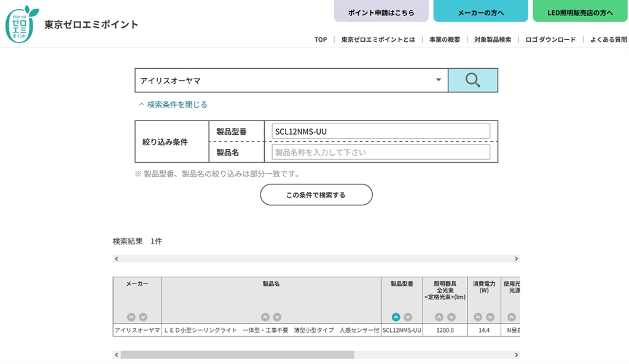629x364 pixels.
Task: Click upper scrollbar left arrow
Action: pos(116,259)
